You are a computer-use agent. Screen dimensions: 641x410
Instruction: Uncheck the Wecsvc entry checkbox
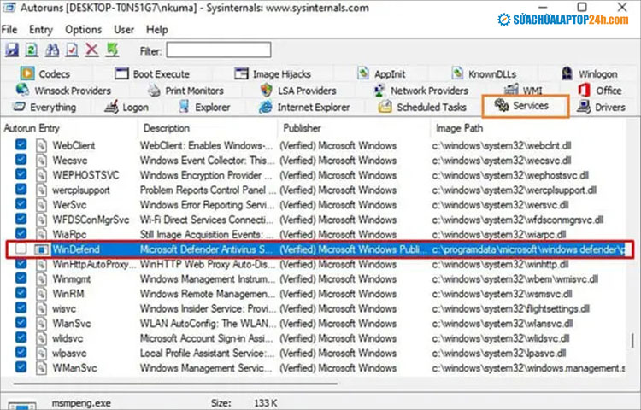coord(21,159)
